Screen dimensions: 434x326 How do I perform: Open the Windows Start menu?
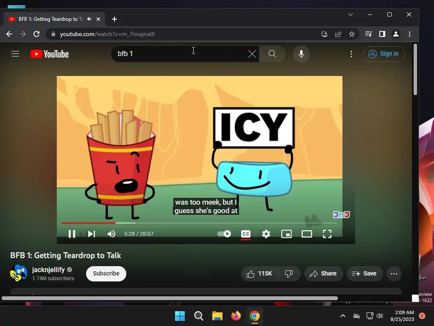(x=180, y=316)
